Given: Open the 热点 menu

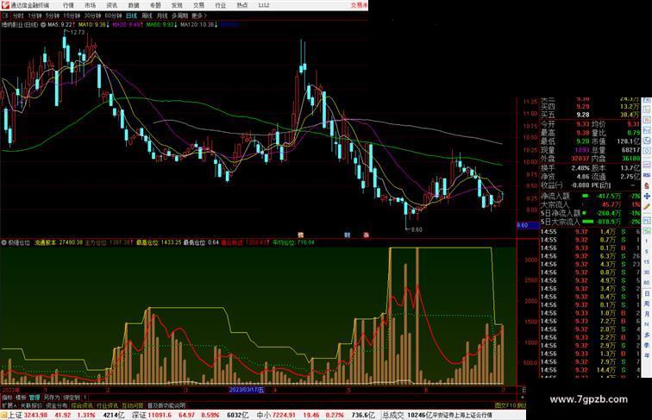Looking at the screenshot, I should 242,5.
